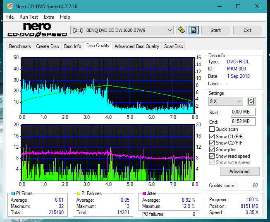Screen dimensions: 270x222
Task: Click the Quality score value 92
Action: [256, 186]
